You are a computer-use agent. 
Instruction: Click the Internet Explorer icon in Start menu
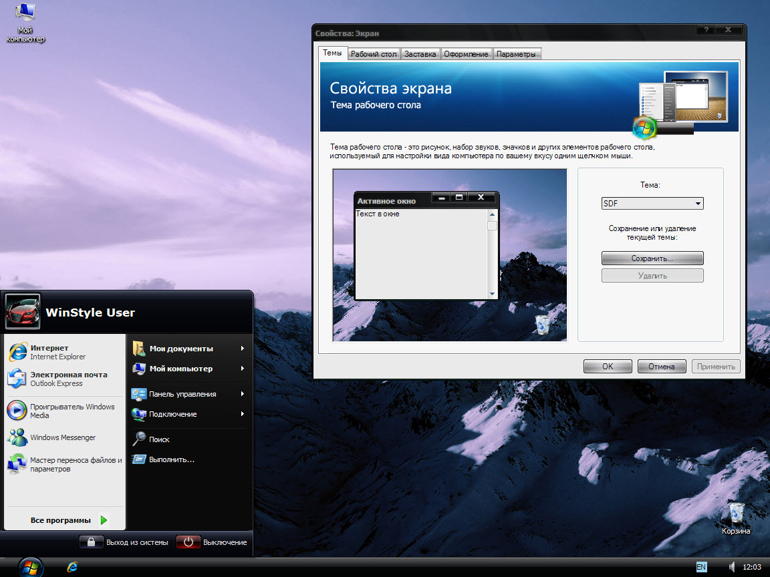coord(17,353)
